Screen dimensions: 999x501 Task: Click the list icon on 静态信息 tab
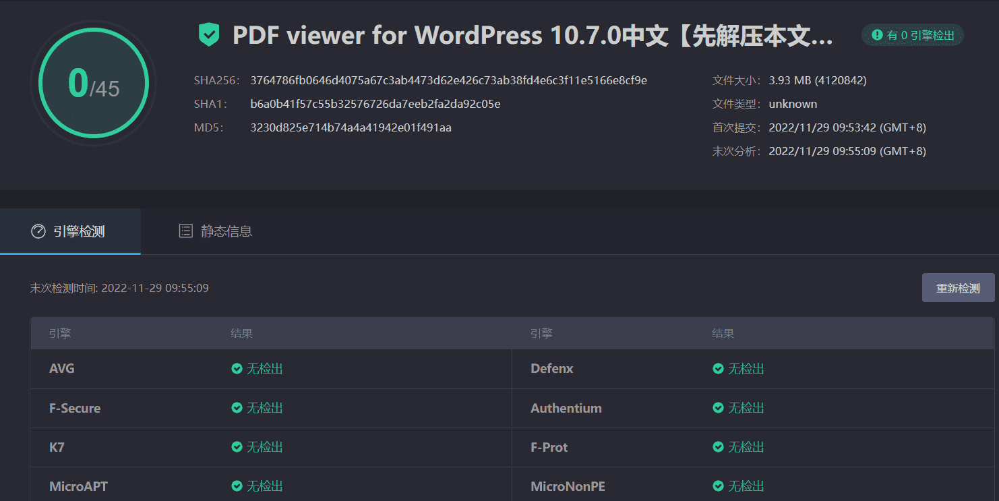[x=185, y=231]
